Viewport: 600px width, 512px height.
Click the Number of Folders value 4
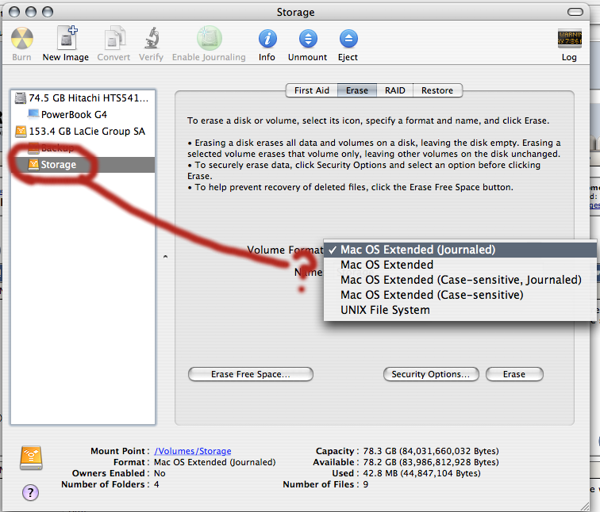pyautogui.click(x=156, y=484)
